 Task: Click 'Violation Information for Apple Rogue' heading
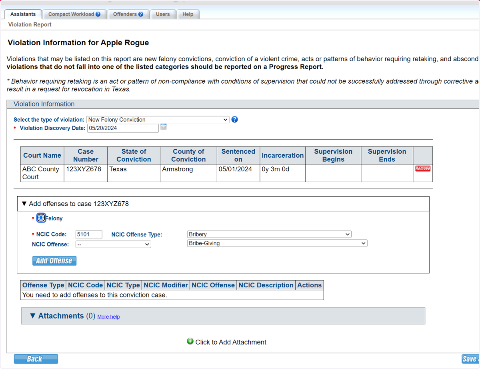(x=78, y=42)
